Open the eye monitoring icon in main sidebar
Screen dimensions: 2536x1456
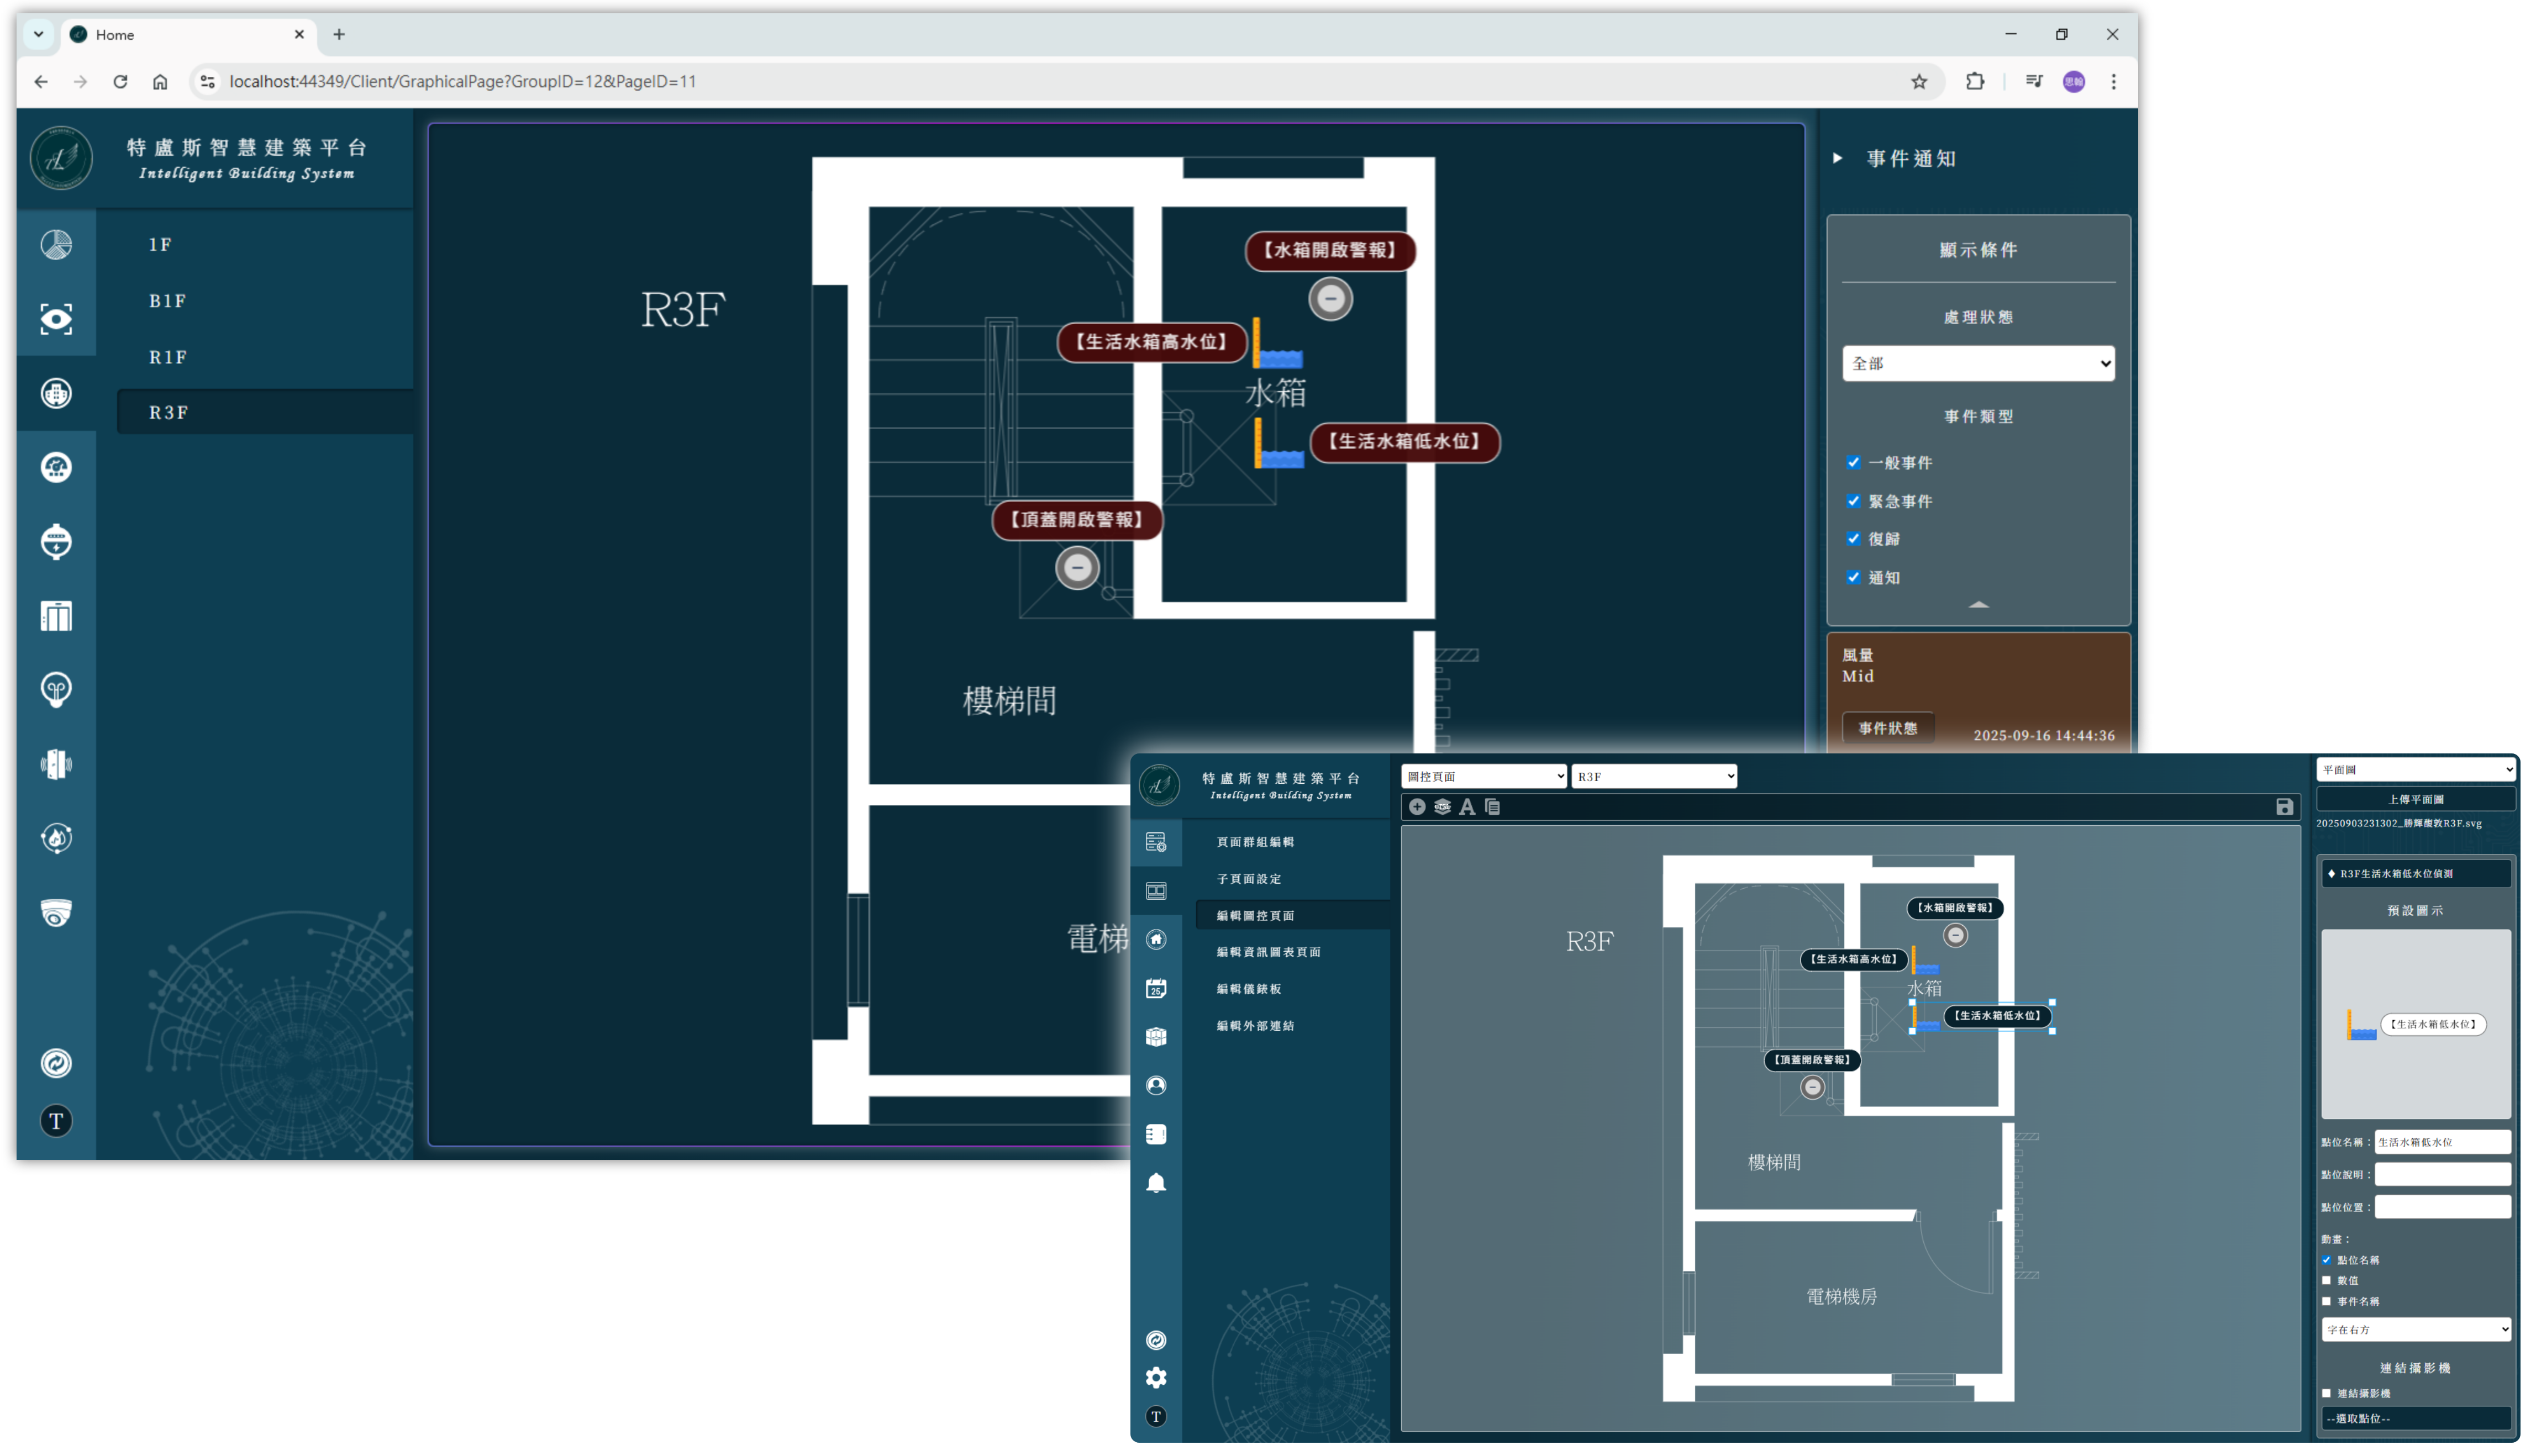[56, 319]
